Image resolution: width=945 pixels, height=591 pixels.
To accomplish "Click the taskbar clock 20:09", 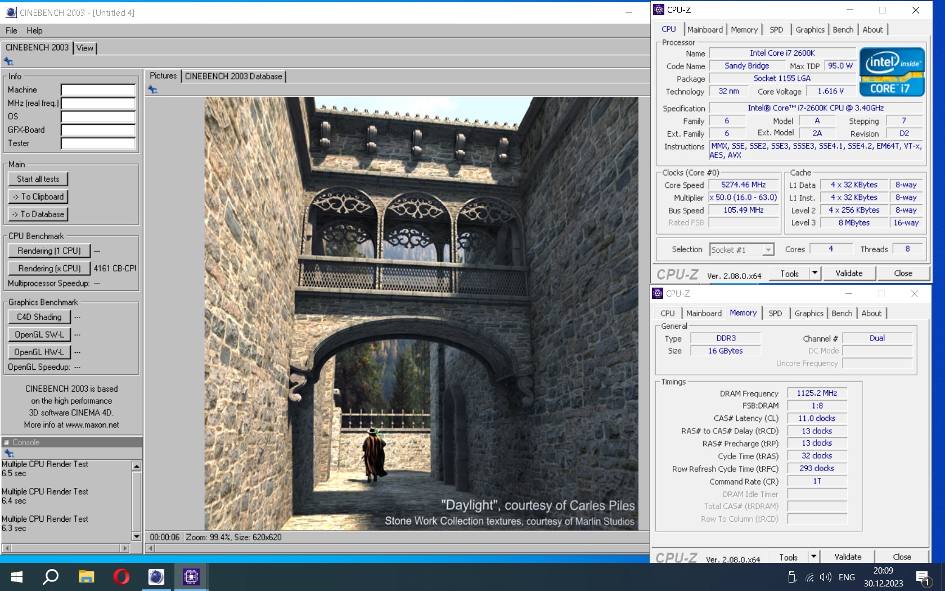I will 883,571.
